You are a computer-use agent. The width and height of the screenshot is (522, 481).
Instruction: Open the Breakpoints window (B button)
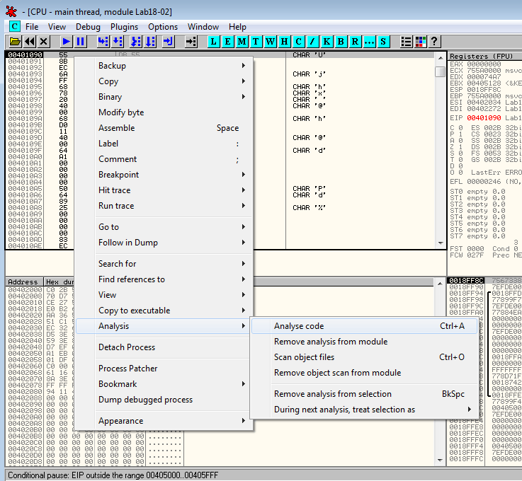(x=341, y=42)
